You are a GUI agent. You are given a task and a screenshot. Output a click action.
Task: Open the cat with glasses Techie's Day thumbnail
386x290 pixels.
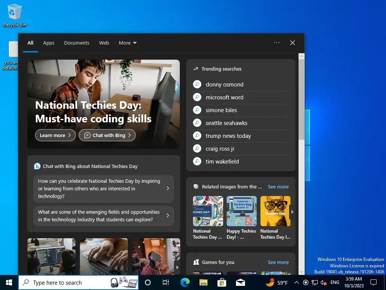pos(276,211)
